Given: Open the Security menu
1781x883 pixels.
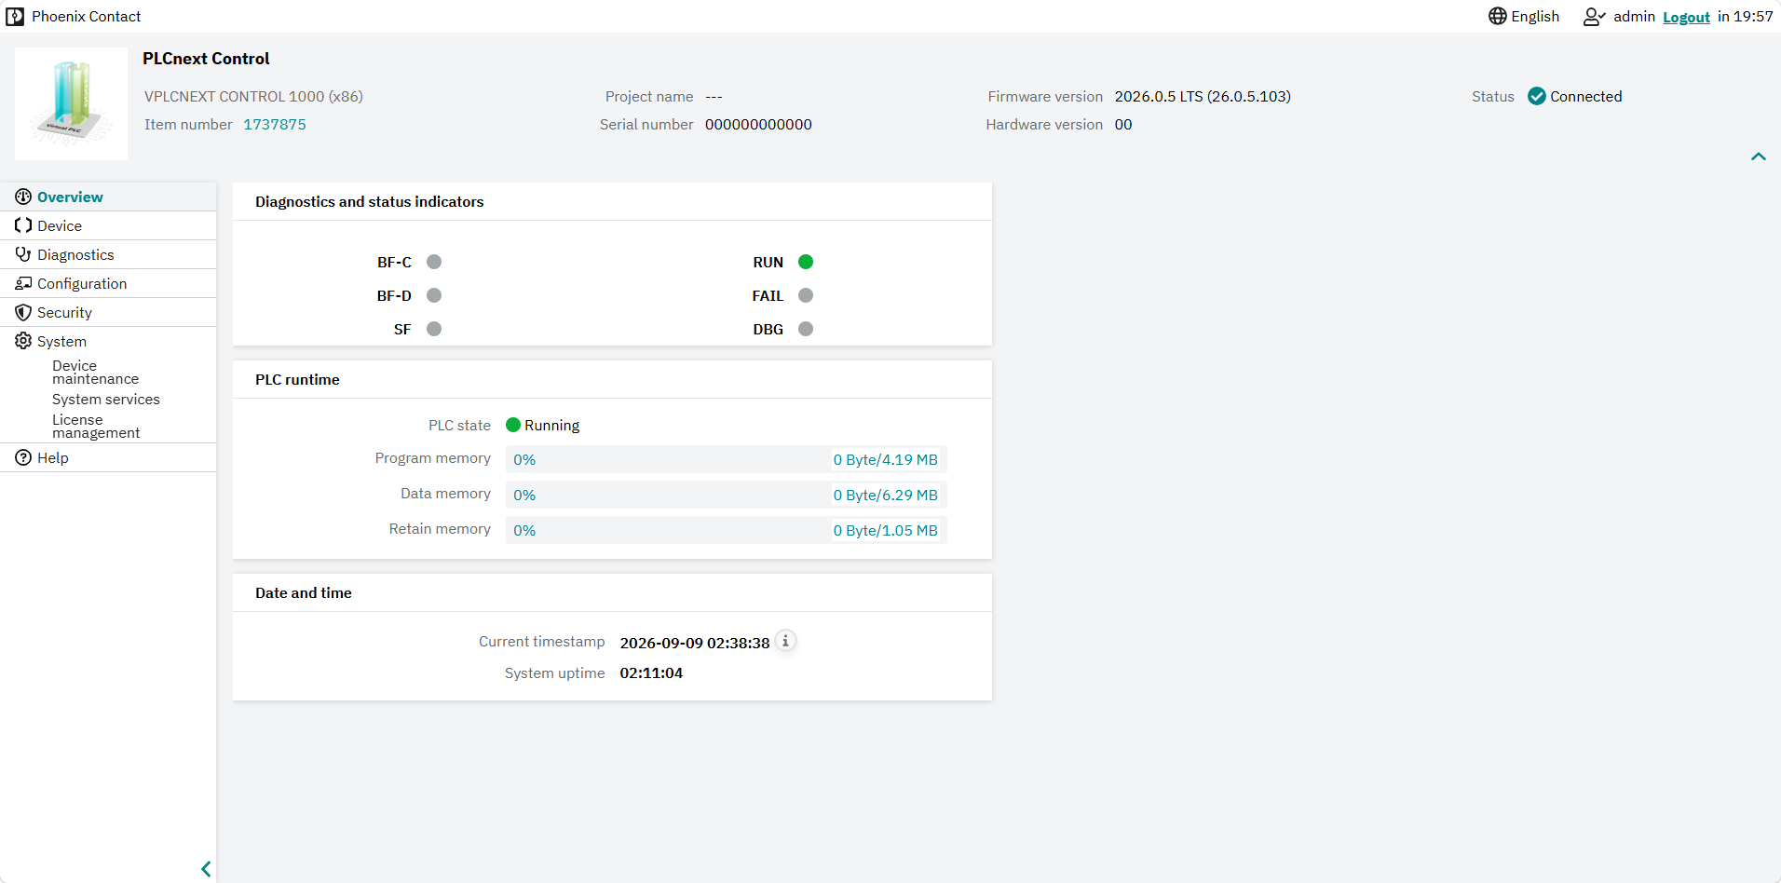Looking at the screenshot, I should [108, 312].
